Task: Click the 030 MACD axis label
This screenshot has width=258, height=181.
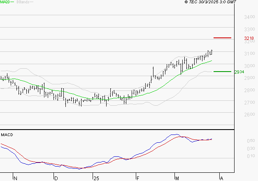Action: [251, 149]
